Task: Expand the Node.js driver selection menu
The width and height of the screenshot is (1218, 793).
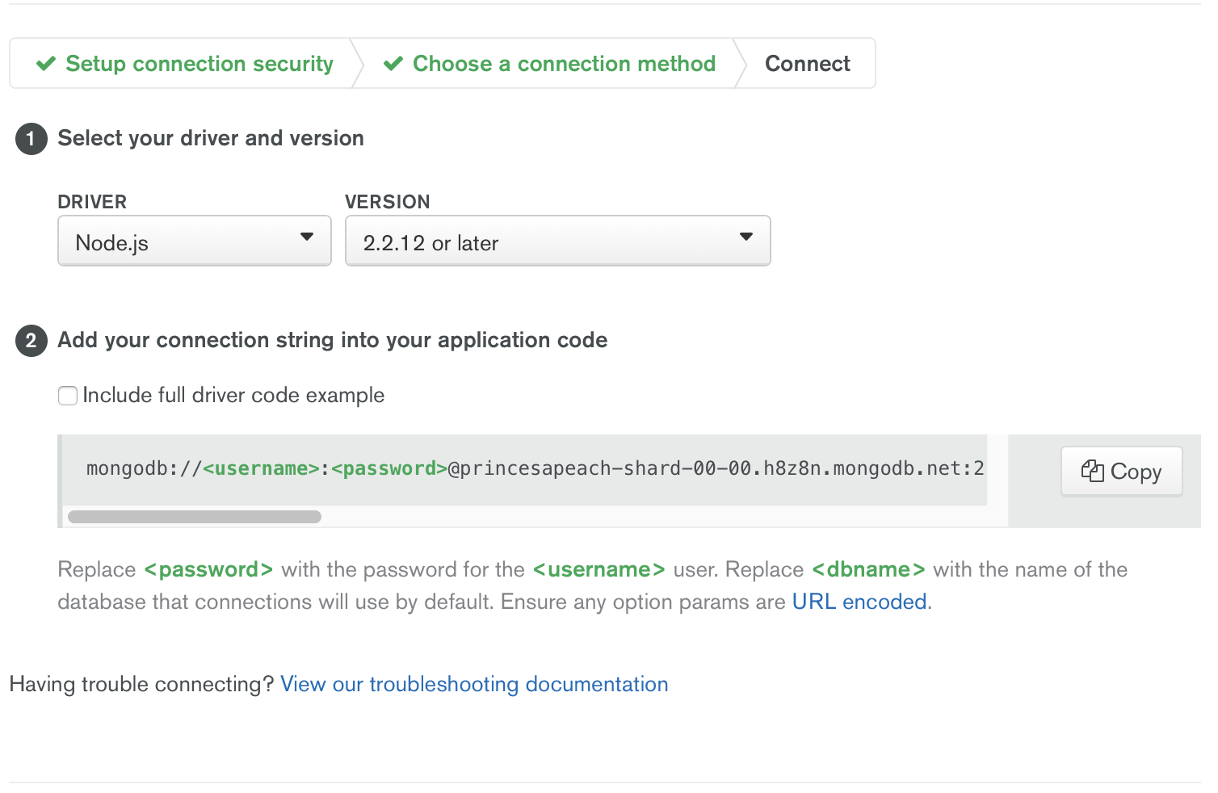Action: 194,241
